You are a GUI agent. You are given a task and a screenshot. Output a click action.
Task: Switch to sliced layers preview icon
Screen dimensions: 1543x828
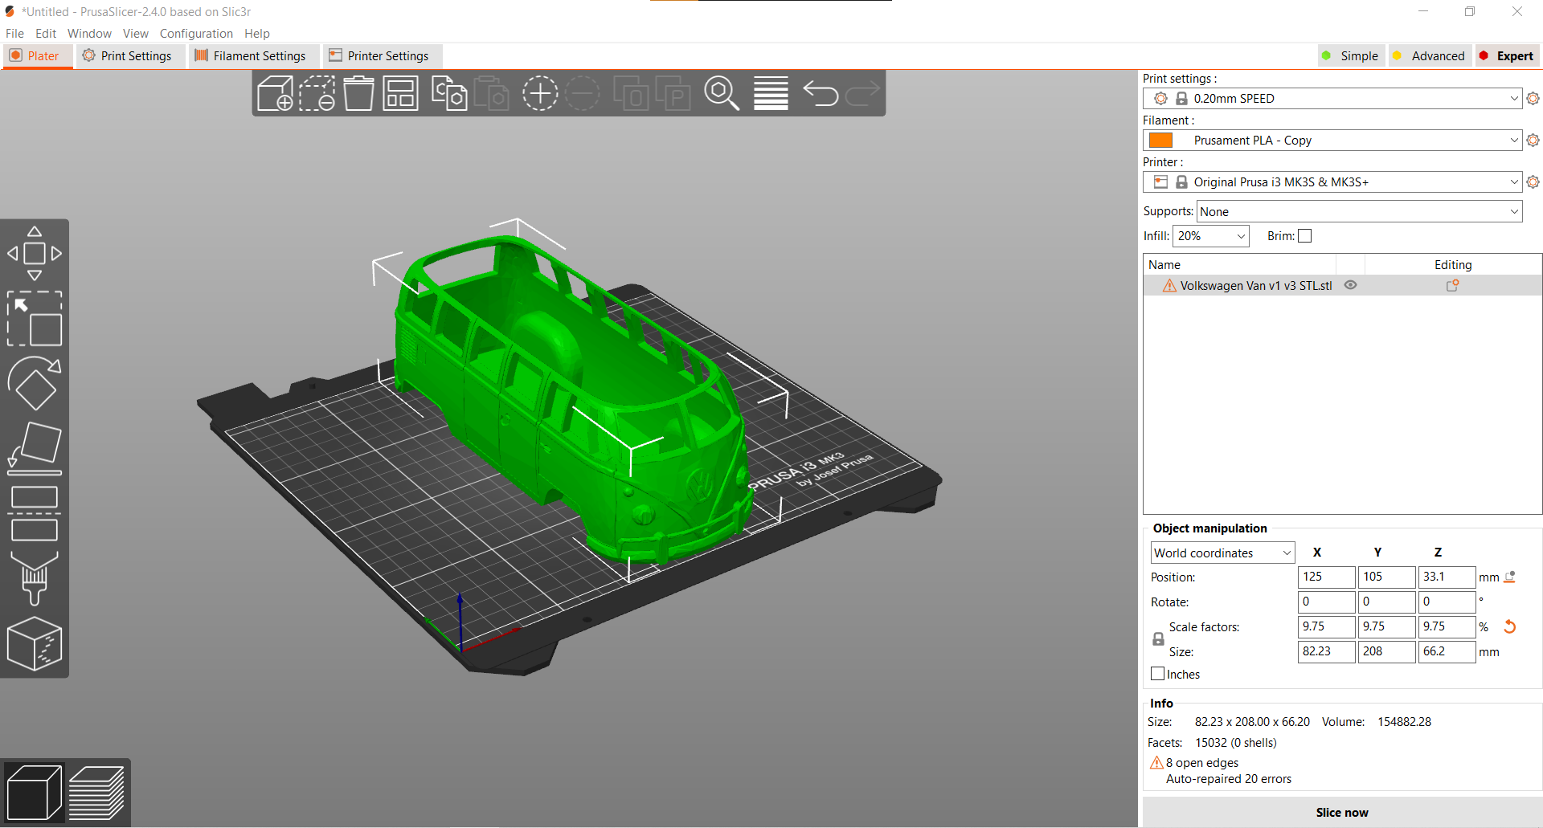[x=96, y=793]
